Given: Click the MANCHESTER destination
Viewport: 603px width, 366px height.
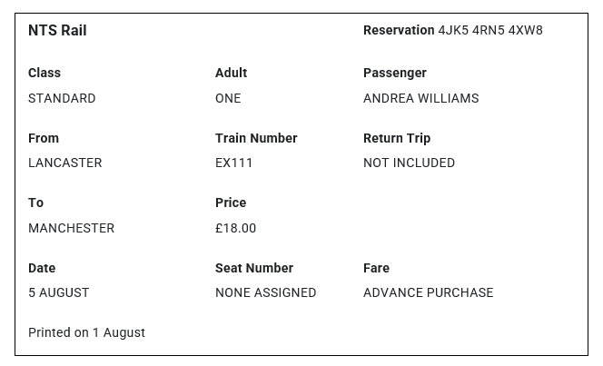Looking at the screenshot, I should pos(72,228).
